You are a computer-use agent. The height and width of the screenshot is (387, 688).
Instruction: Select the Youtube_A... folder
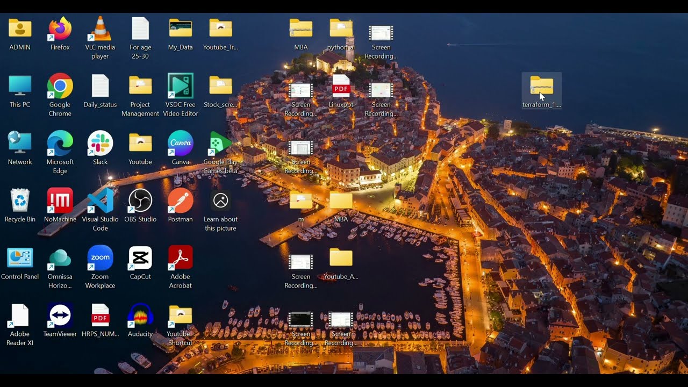(x=341, y=263)
